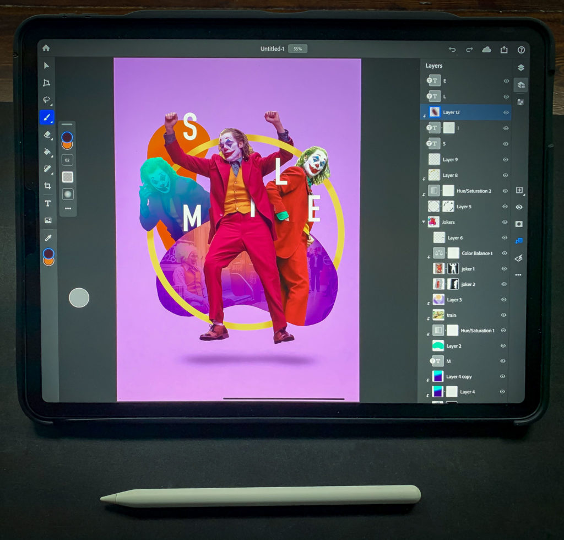Image resolution: width=564 pixels, height=540 pixels.
Task: Select the joker 1 layer
Action: [468, 269]
